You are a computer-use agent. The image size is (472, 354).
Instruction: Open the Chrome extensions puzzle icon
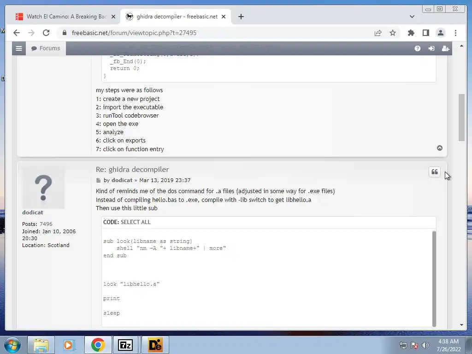click(x=411, y=33)
